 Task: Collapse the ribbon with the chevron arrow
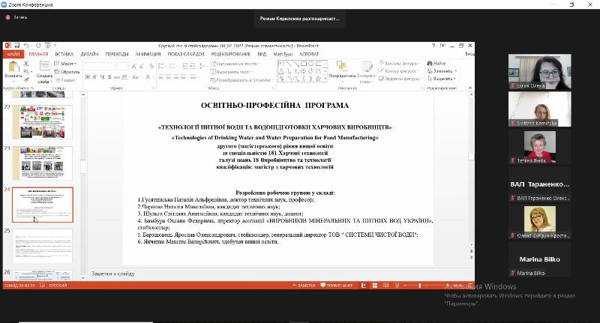(470, 88)
